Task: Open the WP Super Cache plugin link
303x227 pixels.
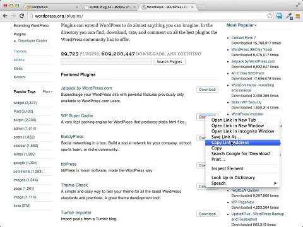Action: 77,115
